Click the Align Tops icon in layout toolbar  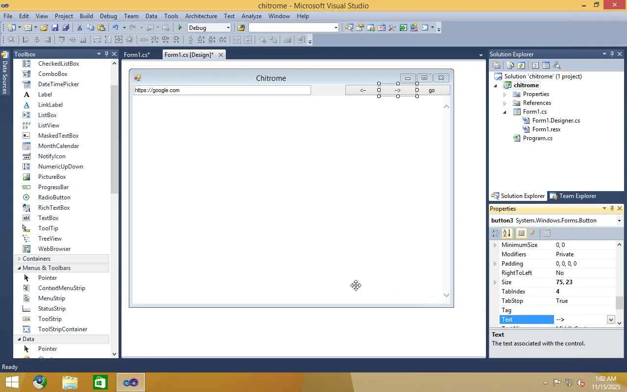pos(62,40)
